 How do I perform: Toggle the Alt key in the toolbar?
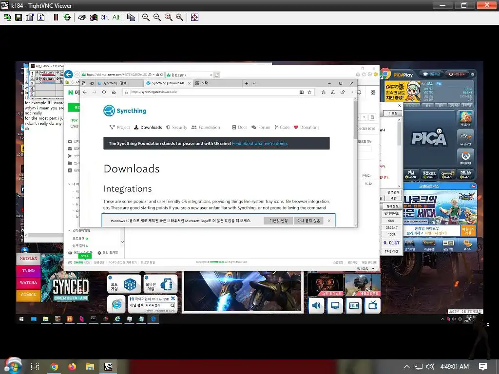116,17
